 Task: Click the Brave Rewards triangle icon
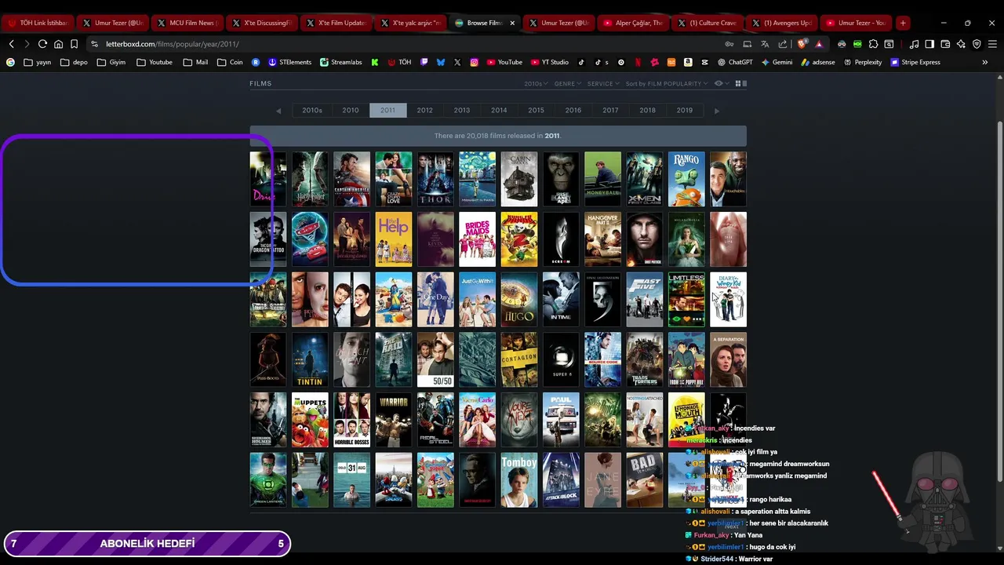819,44
